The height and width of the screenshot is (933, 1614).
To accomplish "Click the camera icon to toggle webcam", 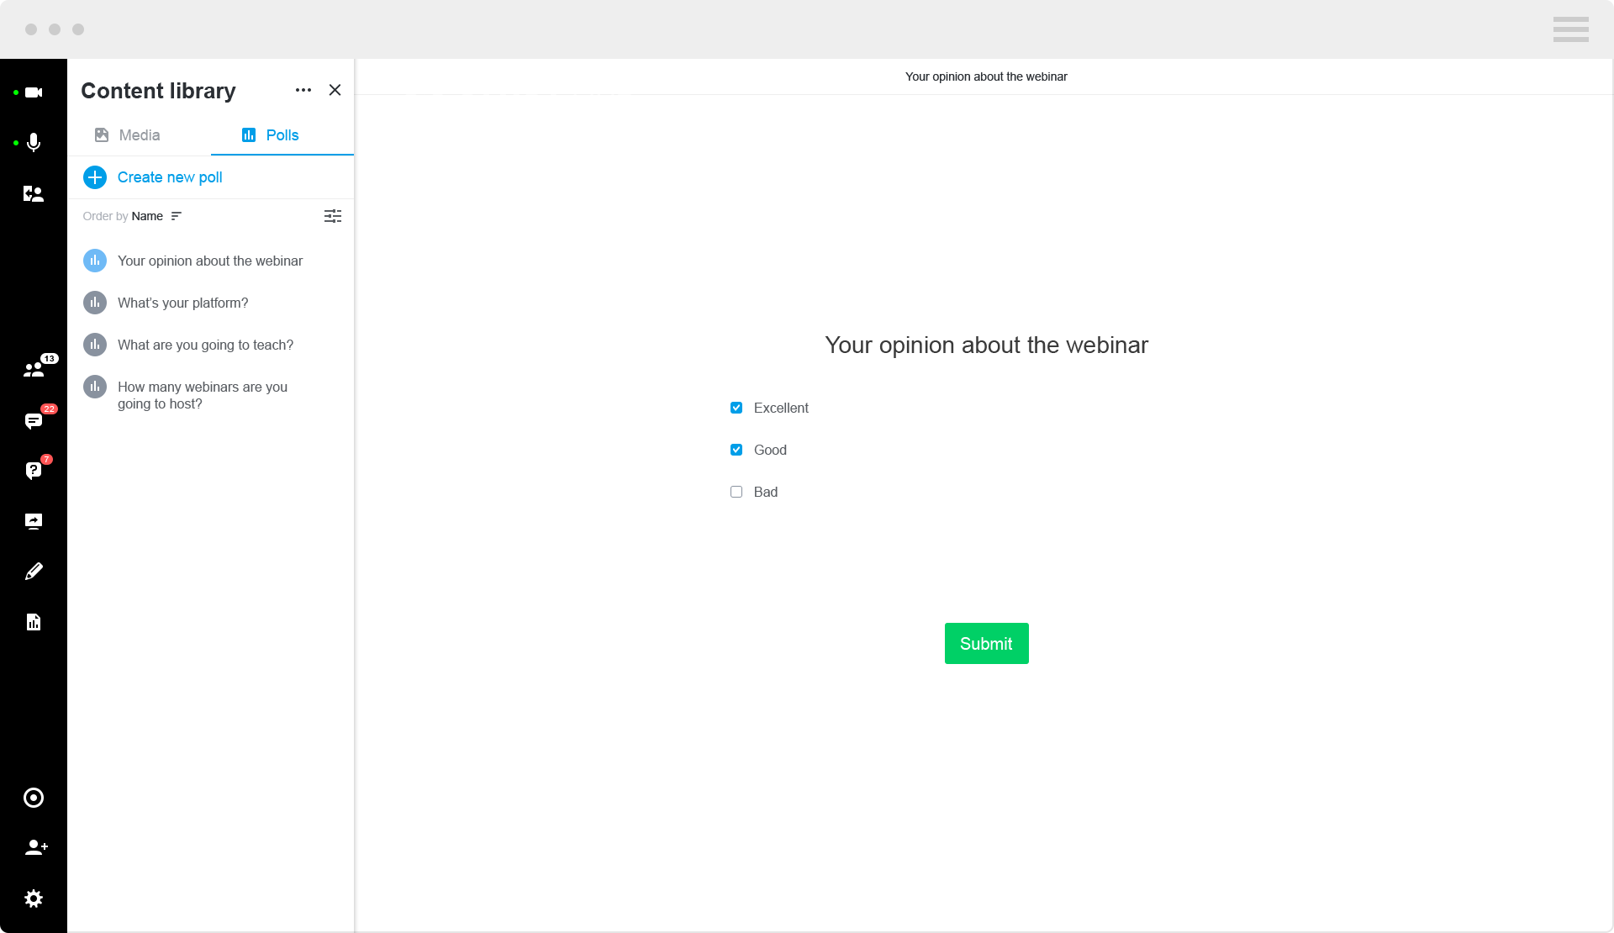I will (34, 92).
